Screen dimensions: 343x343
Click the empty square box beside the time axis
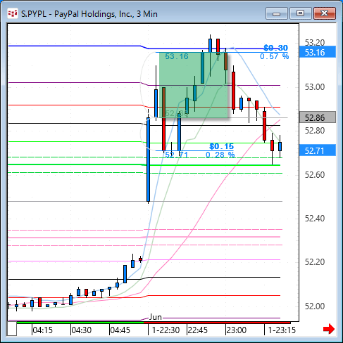(12, 329)
